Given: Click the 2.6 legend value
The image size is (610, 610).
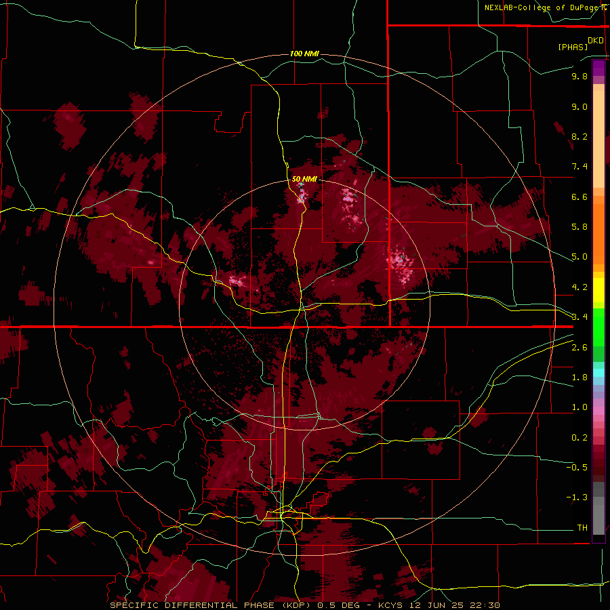Looking at the screenshot, I should pyautogui.click(x=579, y=348).
